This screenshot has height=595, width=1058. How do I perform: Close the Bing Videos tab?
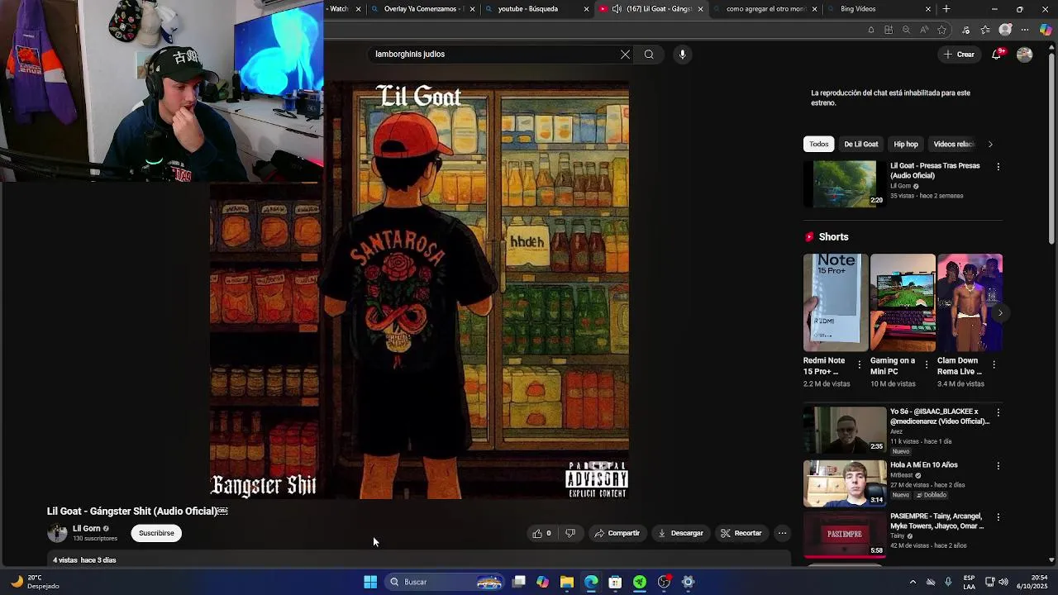(x=927, y=9)
